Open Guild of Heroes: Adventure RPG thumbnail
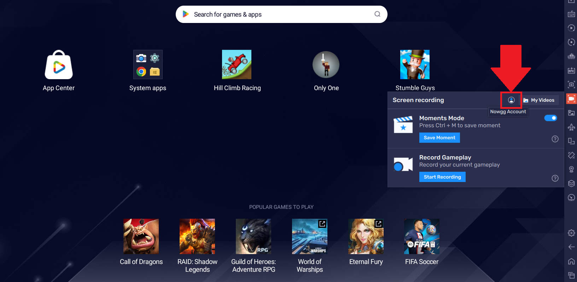Viewport: 577px width, 282px height. pyautogui.click(x=253, y=236)
